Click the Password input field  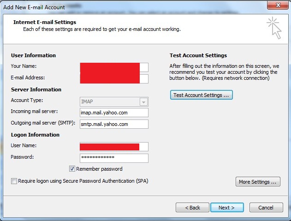[114, 158]
